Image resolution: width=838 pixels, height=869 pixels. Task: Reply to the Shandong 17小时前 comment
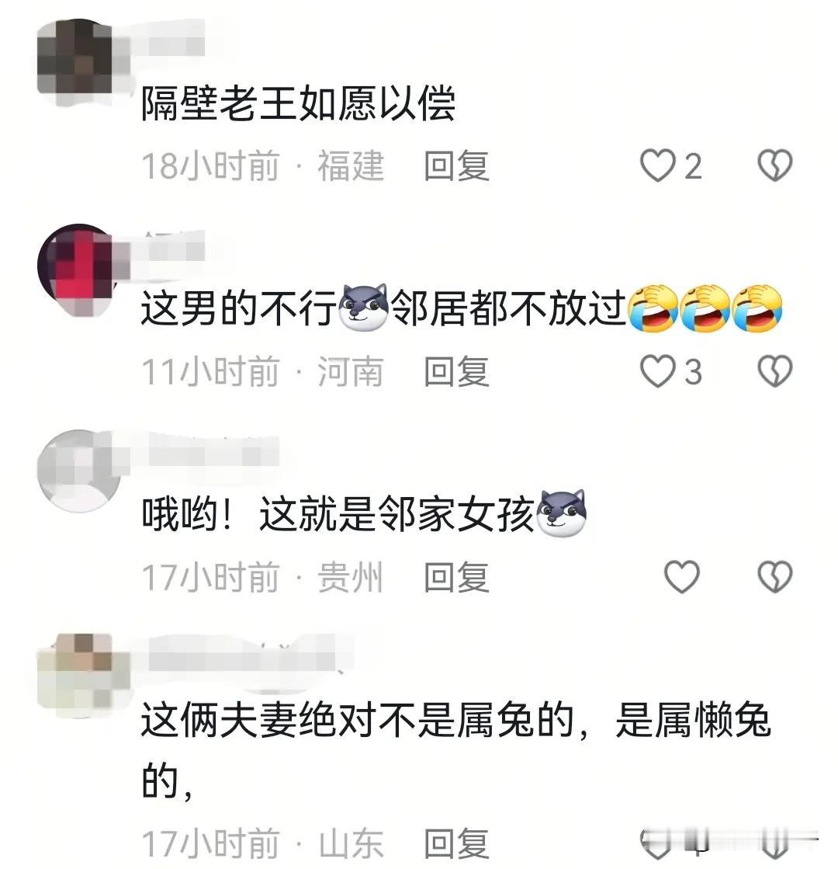456,843
